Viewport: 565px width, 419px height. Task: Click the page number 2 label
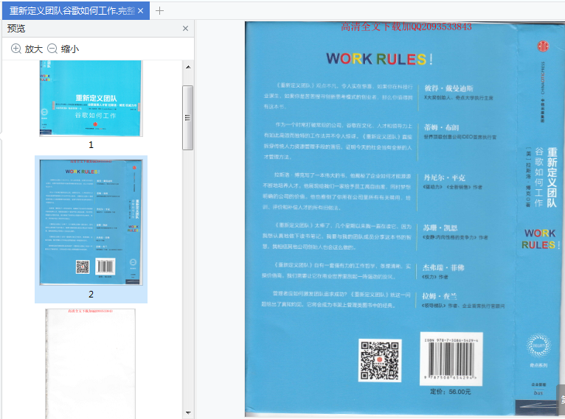click(91, 295)
